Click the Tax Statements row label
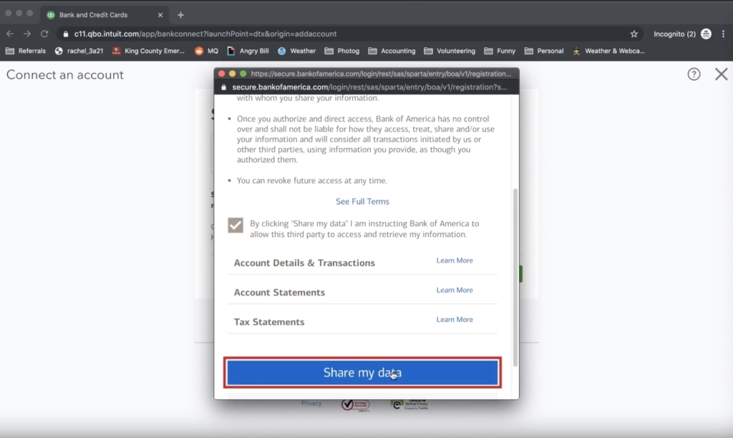733x438 pixels. [x=269, y=321]
